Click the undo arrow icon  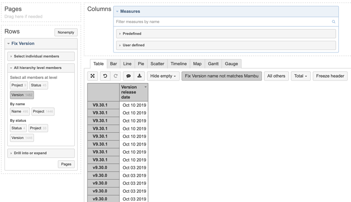pyautogui.click(x=105, y=76)
